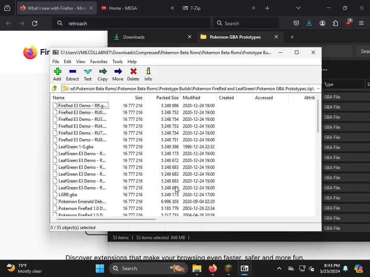Screen dimensions: 370x277
Task: Open the Firefox list all tabs chevron
Action: (x=298, y=8)
